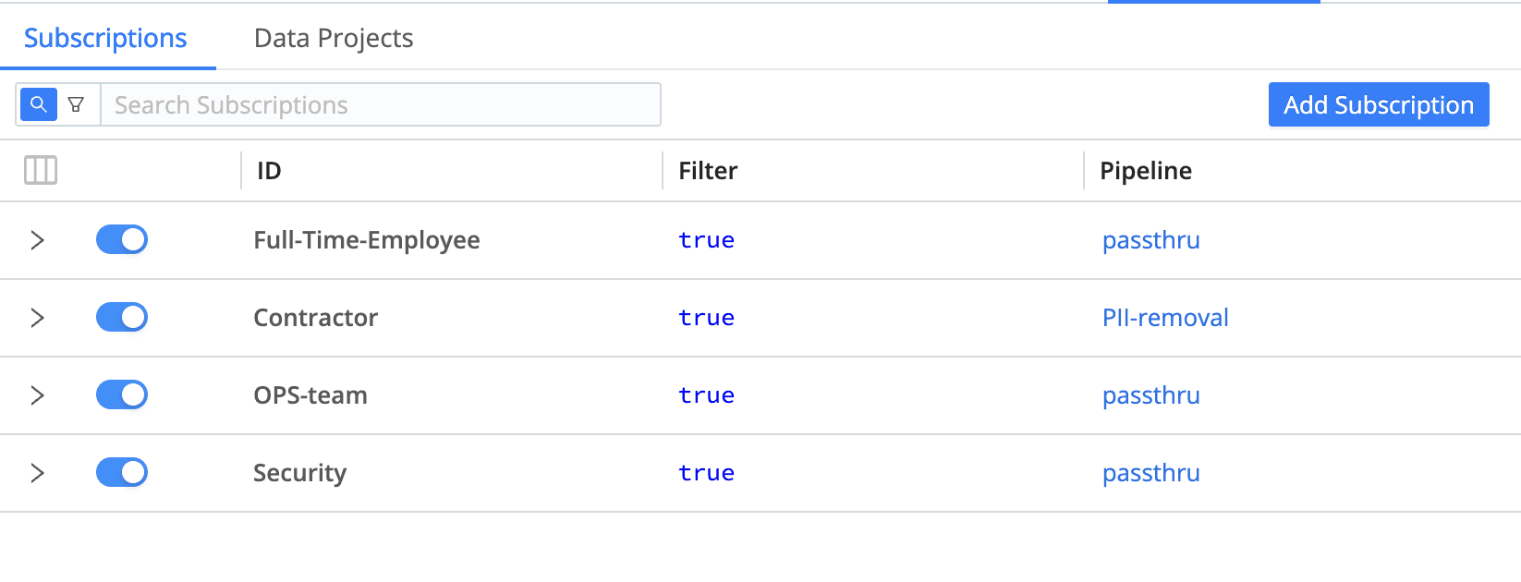This screenshot has height=582, width=1521.
Task: Toggle the Full-Time-Employee subscription switch
Action: 122,240
